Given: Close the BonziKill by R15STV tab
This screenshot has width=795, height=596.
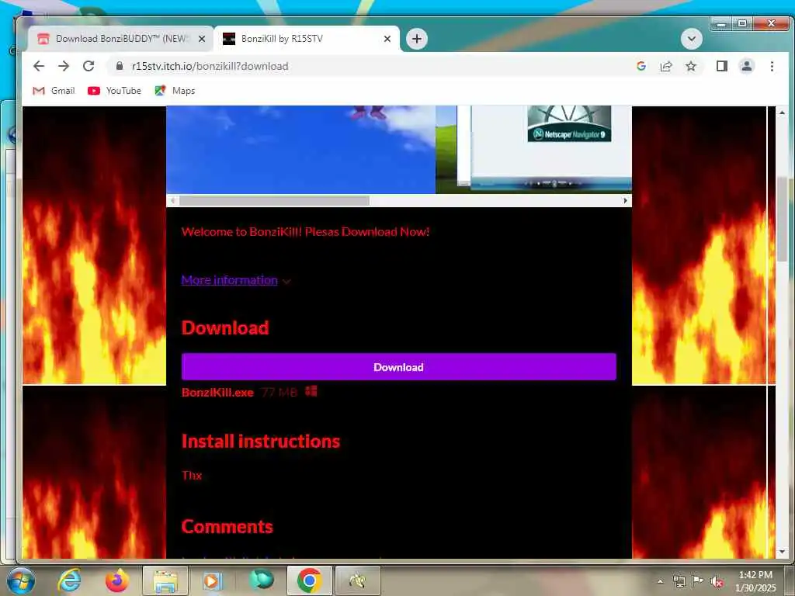Looking at the screenshot, I should point(387,39).
